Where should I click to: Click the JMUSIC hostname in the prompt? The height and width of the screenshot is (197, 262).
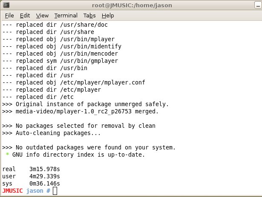click(12, 191)
